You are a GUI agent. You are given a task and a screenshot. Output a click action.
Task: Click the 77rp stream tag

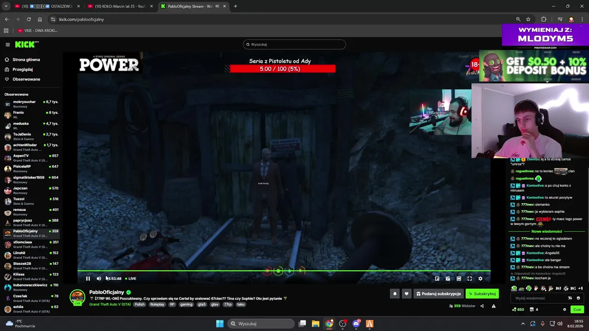[228, 304]
